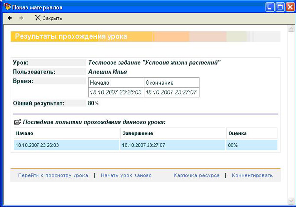Viewport: 296px width, 207px height.
Task: Click the open folder icon beside Последние попытки
Action: 18,122
